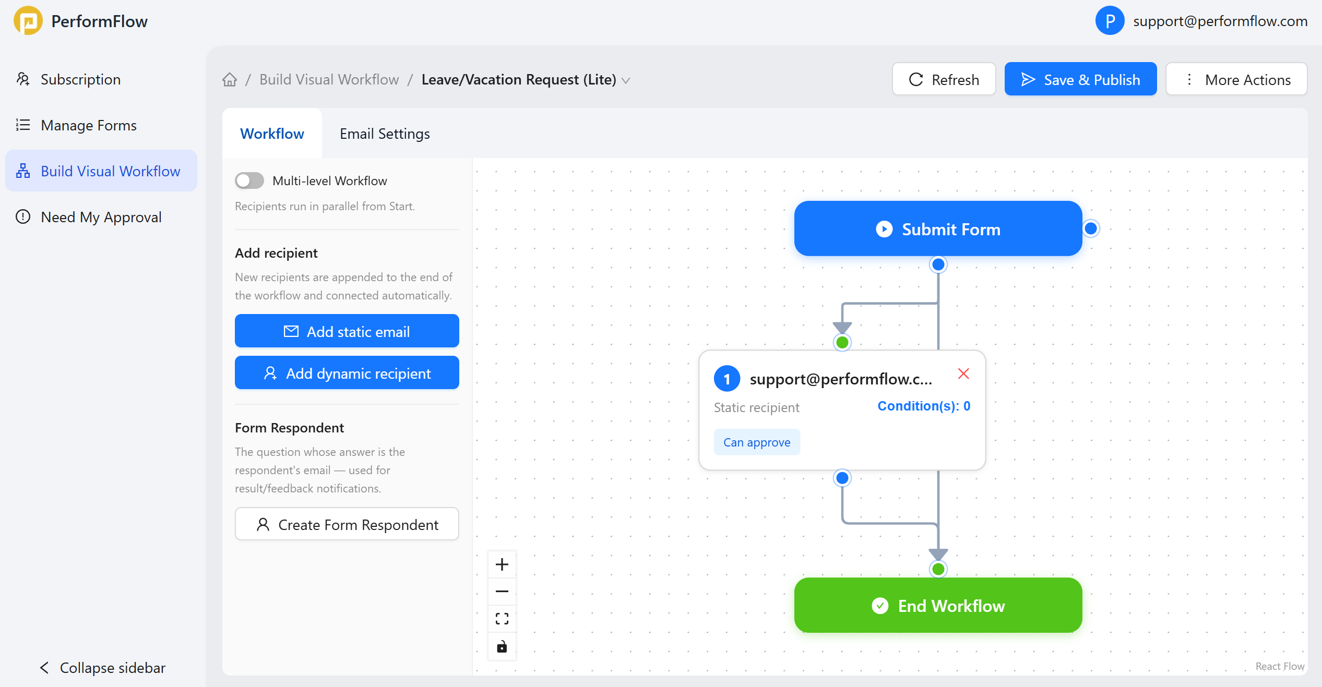Click the support@performflow.com account email
The image size is (1322, 687).
coord(1220,21)
